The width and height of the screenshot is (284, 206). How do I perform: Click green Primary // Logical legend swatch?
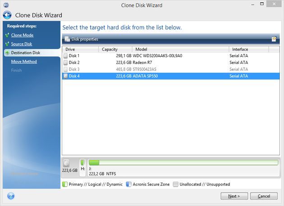pos(64,184)
